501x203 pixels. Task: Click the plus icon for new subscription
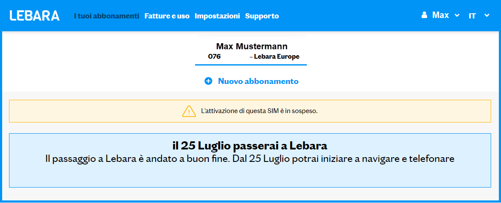point(208,81)
